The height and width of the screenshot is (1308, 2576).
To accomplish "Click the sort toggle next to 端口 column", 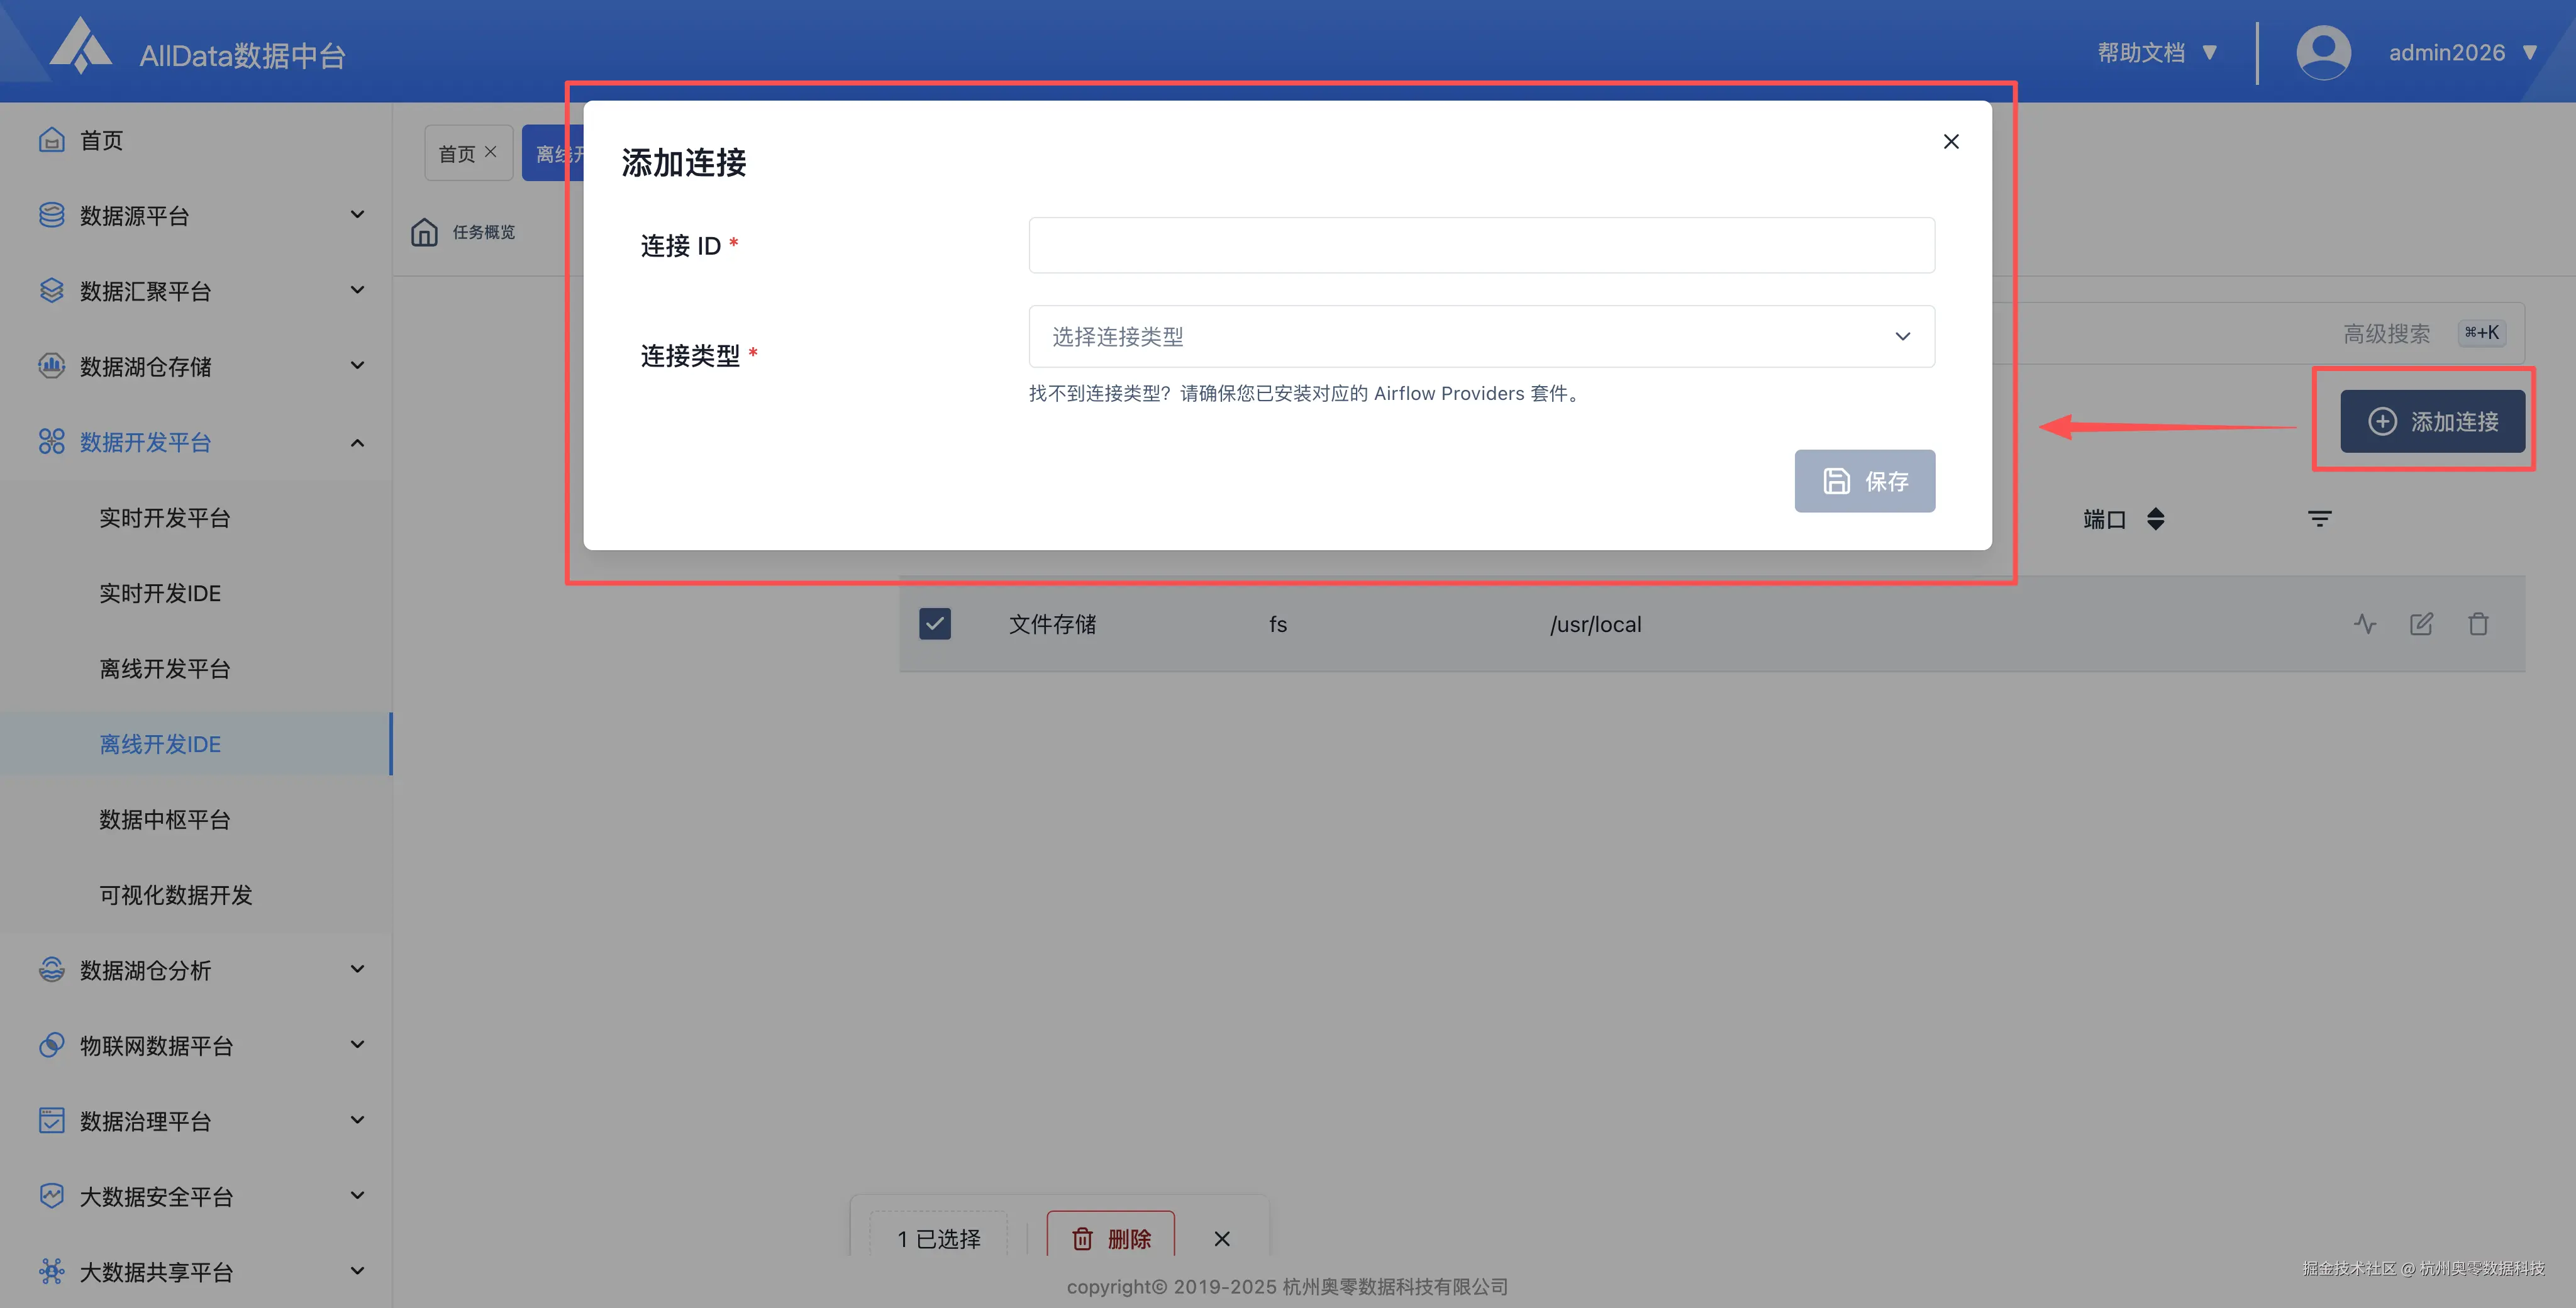I will pyautogui.click(x=2156, y=518).
